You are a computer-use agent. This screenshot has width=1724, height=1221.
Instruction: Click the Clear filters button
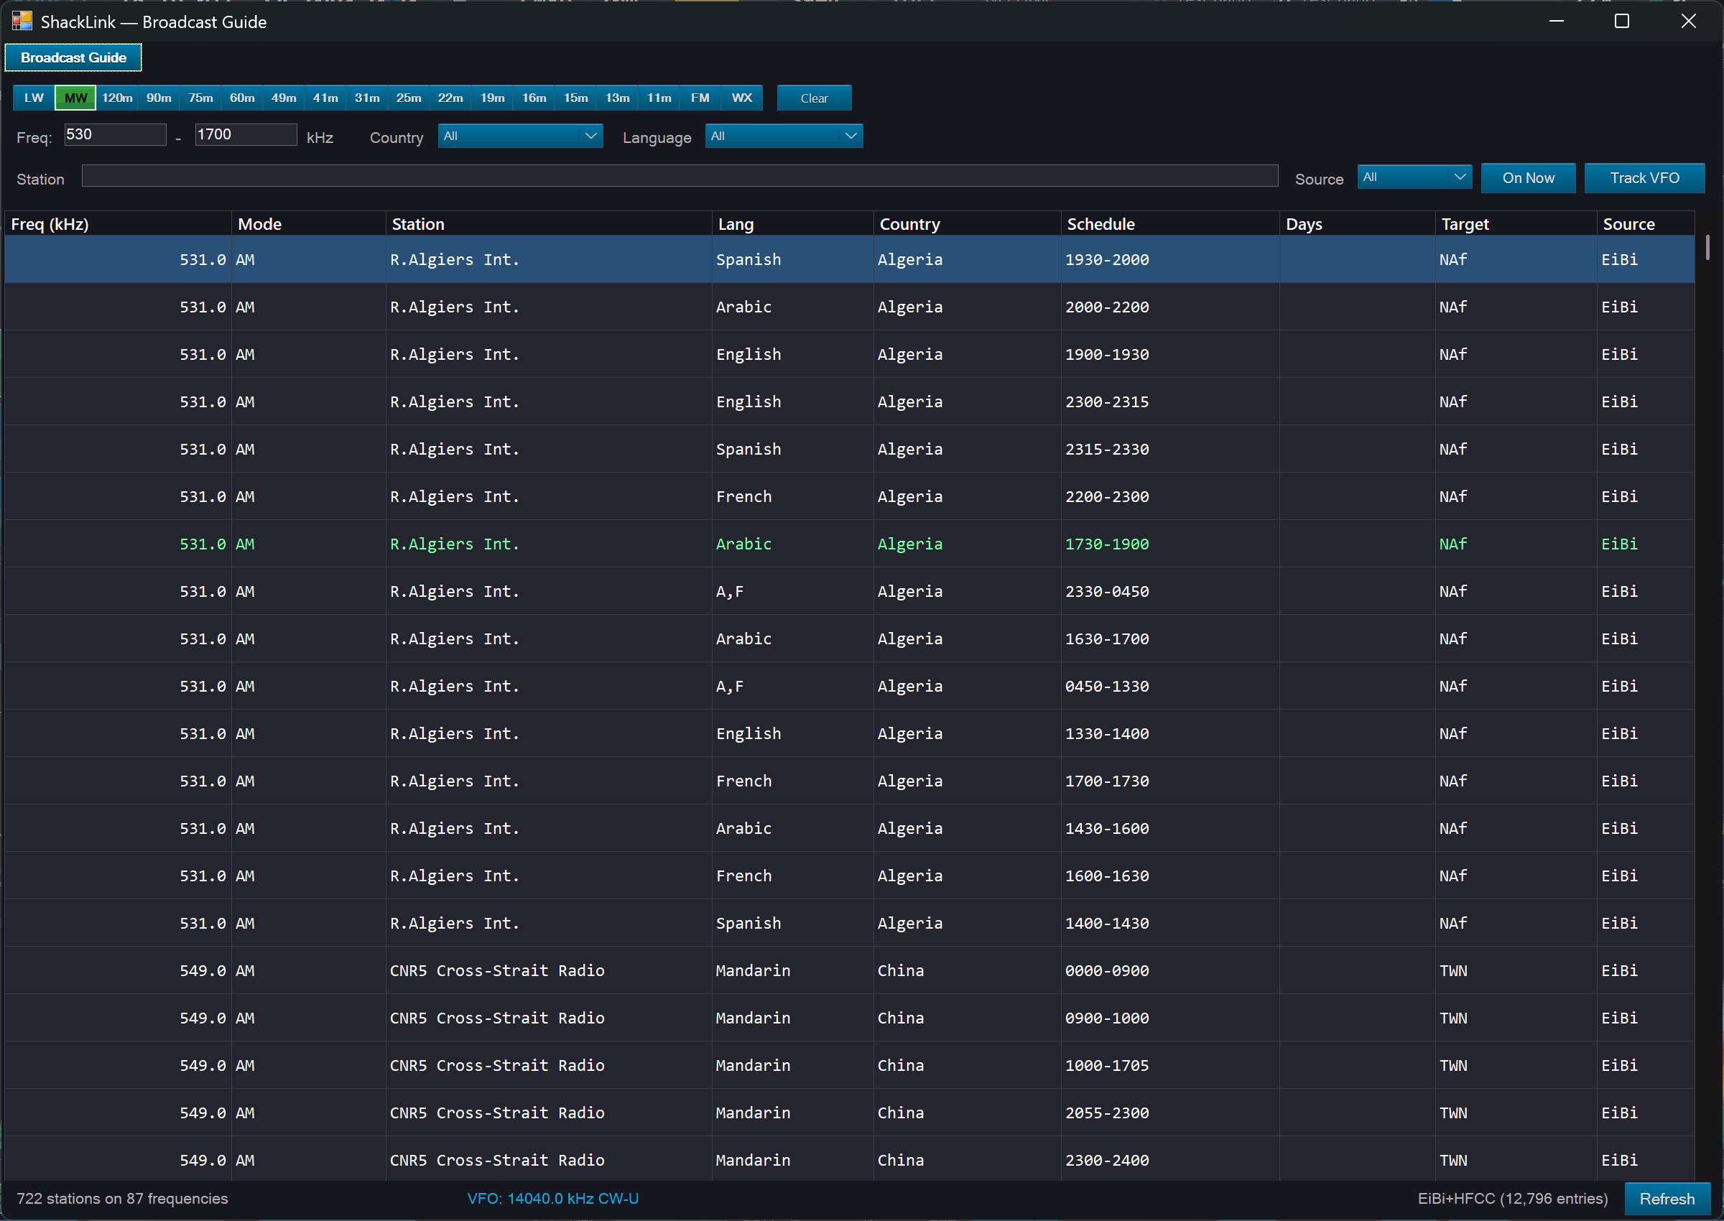[x=815, y=98]
